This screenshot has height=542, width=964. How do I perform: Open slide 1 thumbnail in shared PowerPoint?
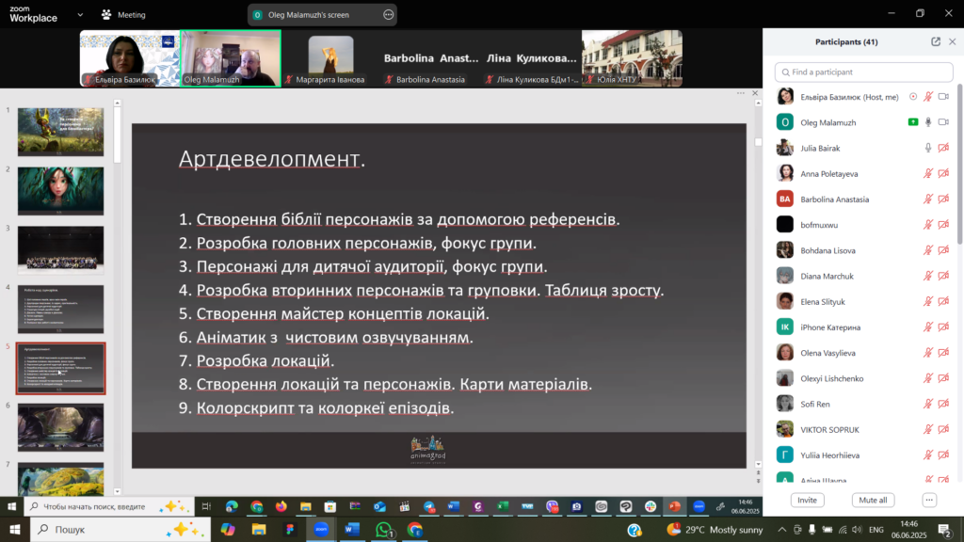(60, 132)
